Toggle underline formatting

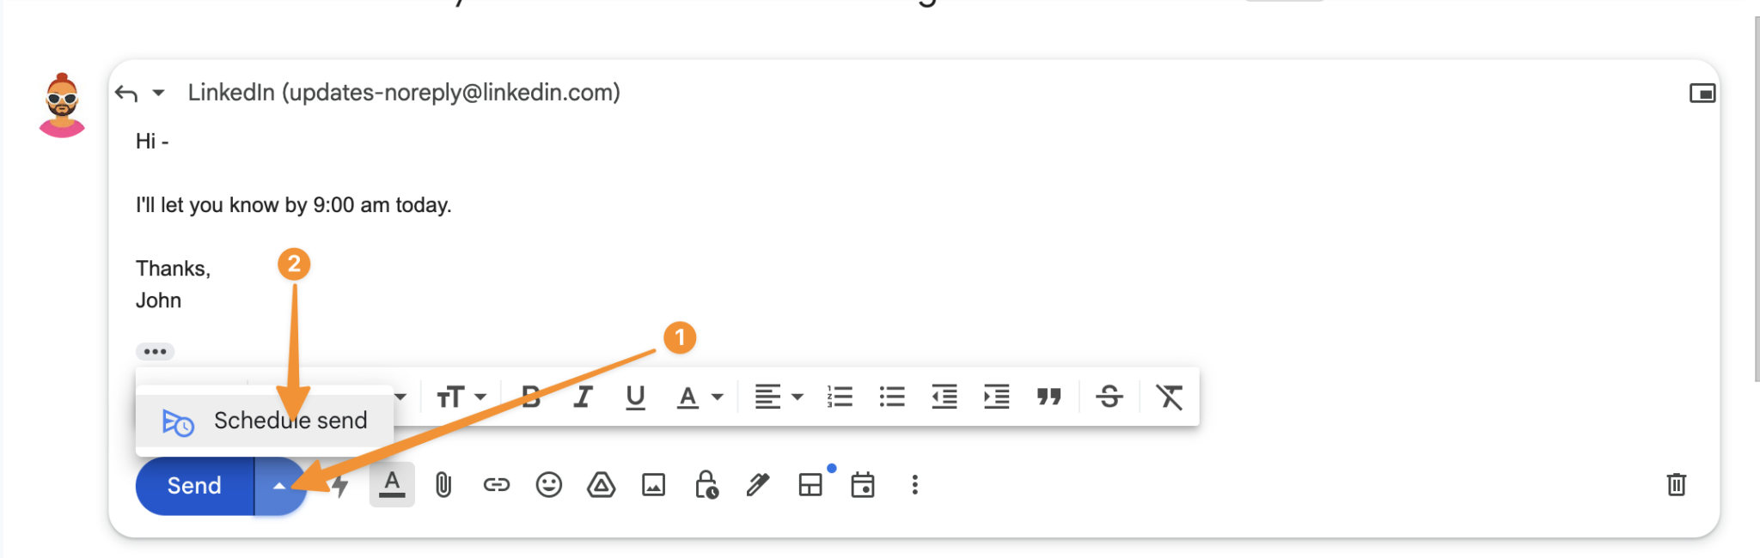(635, 397)
